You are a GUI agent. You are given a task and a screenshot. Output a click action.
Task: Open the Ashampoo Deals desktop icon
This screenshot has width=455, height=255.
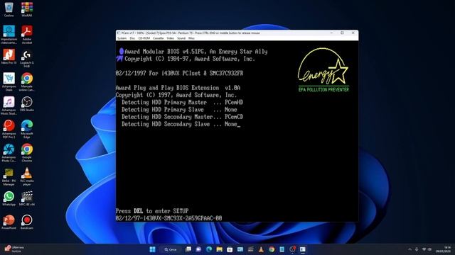(x=9, y=82)
